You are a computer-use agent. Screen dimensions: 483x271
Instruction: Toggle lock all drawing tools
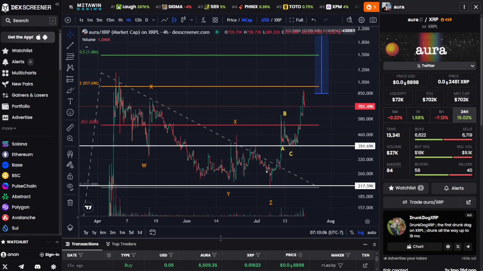[70, 176]
